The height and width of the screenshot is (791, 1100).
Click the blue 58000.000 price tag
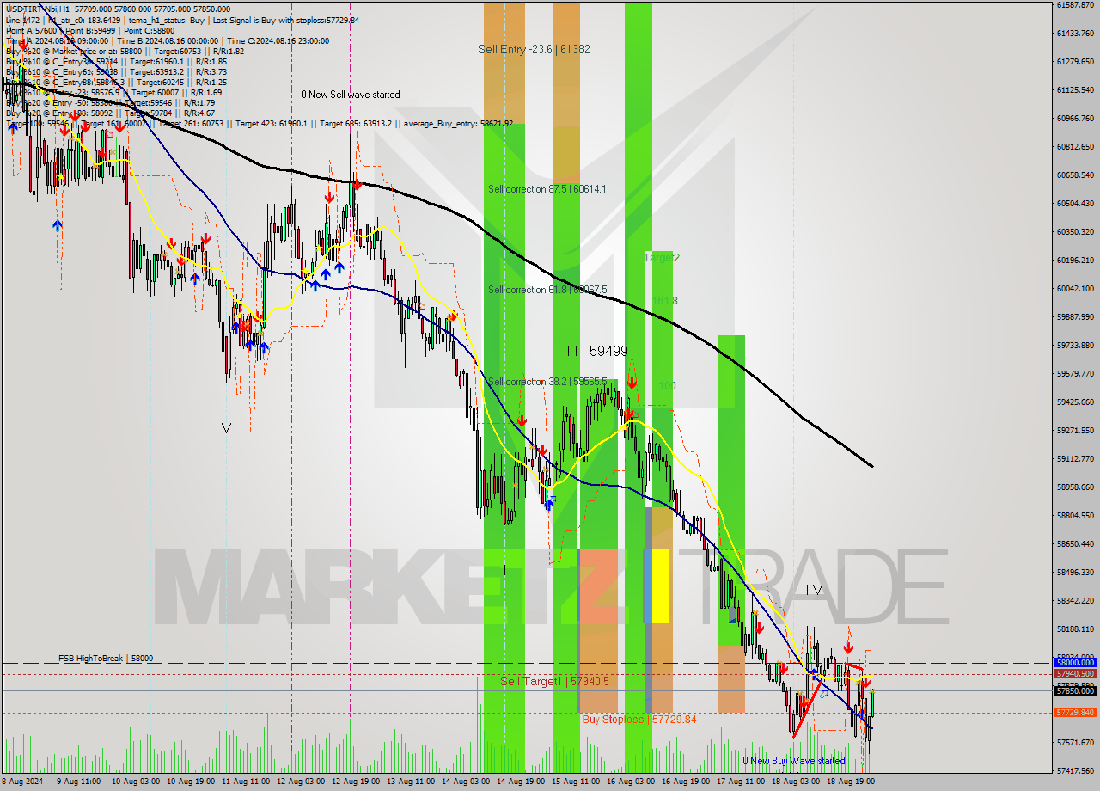1075,663
